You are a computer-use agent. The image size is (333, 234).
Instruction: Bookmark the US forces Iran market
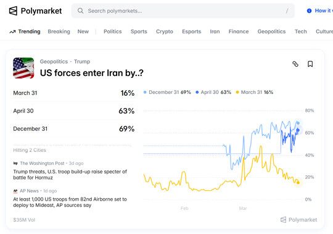click(310, 64)
